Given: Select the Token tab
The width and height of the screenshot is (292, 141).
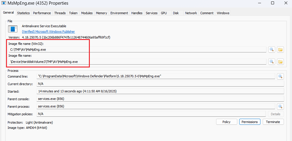Looking at the screenshot, I should (73, 13).
